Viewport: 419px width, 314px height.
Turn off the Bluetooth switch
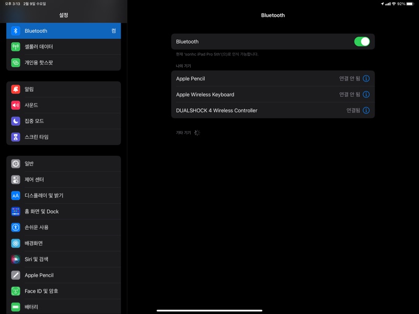coord(362,42)
